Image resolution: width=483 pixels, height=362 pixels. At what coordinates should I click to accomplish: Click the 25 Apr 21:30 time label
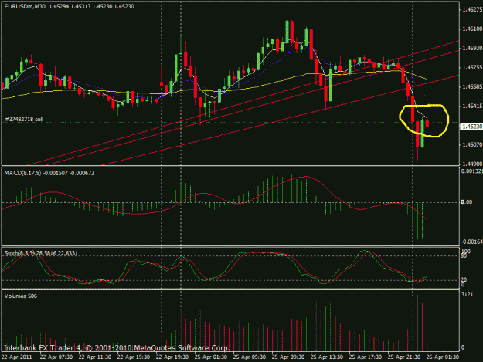tap(404, 357)
